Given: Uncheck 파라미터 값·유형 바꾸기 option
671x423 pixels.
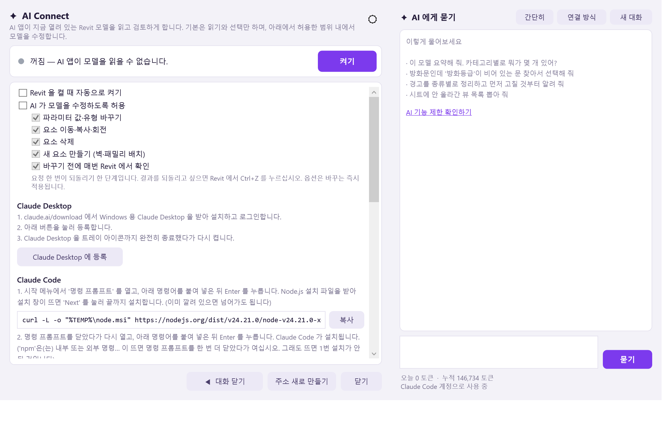Looking at the screenshot, I should [x=36, y=117].
